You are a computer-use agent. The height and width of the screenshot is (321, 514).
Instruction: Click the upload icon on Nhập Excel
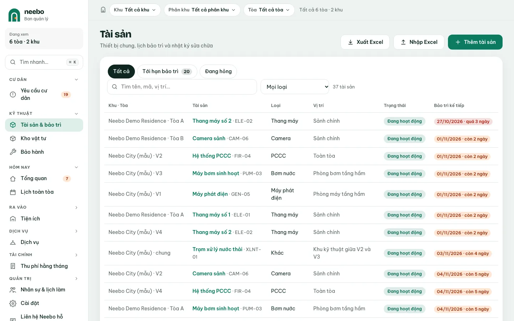click(403, 42)
